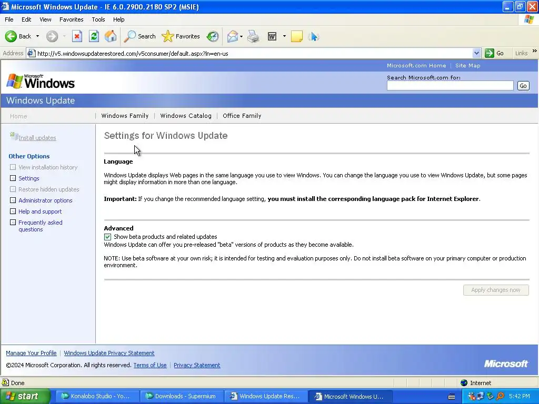
Task: Expand the address bar URL dropdown
Action: (476, 53)
